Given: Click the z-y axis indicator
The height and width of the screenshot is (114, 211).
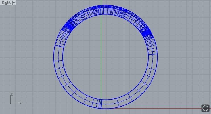Looking at the screenshot, I should coord(16,99).
